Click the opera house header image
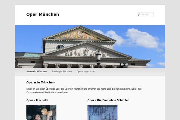180x120 pixels. point(90,46)
